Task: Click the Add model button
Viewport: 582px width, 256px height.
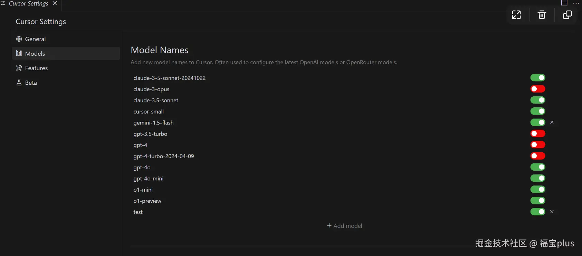Action: tap(345, 226)
